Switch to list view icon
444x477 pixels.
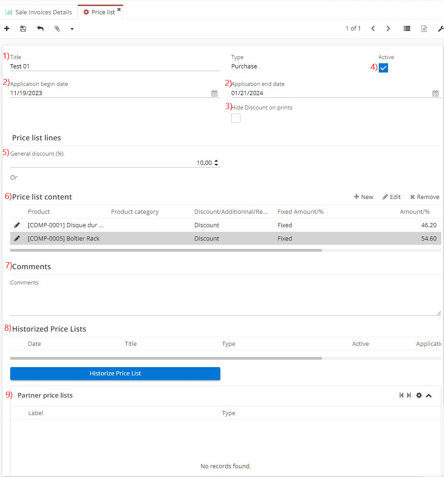(x=407, y=29)
